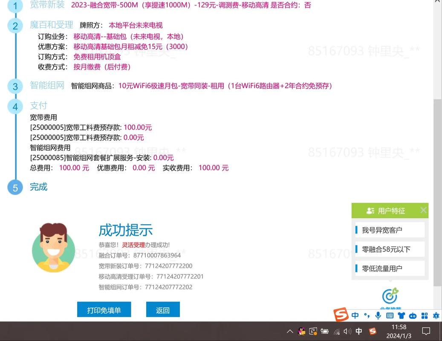Image resolution: width=442 pixels, height=341 pixels.
Task: Click 移动高清基础包月租减免15元 discount value
Action: [x=130, y=46]
